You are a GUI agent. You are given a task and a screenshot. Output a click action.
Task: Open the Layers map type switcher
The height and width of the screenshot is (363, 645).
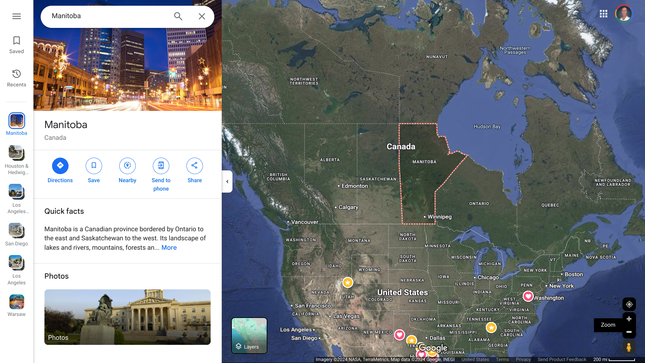[249, 335]
